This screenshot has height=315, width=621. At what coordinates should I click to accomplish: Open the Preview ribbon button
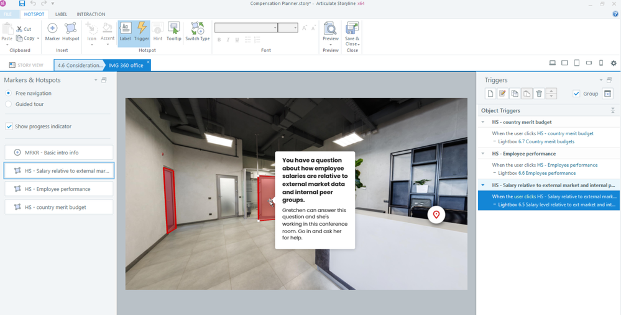coord(331,31)
